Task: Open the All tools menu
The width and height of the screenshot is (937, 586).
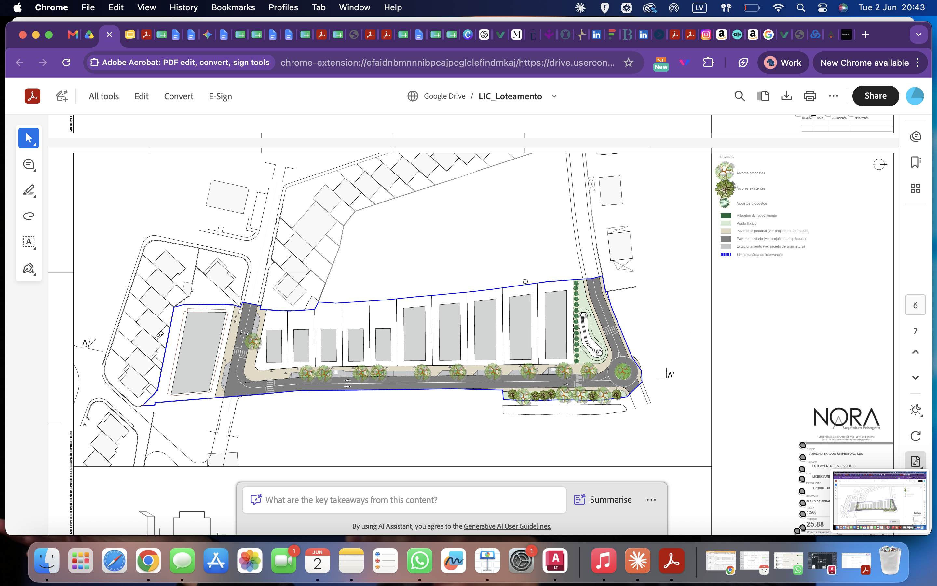Action: (104, 96)
